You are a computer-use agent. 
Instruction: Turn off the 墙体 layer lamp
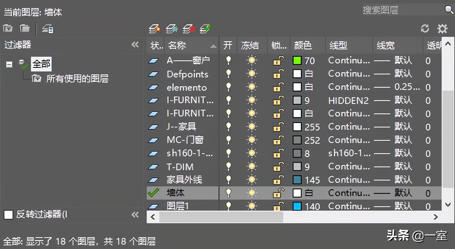tap(228, 193)
